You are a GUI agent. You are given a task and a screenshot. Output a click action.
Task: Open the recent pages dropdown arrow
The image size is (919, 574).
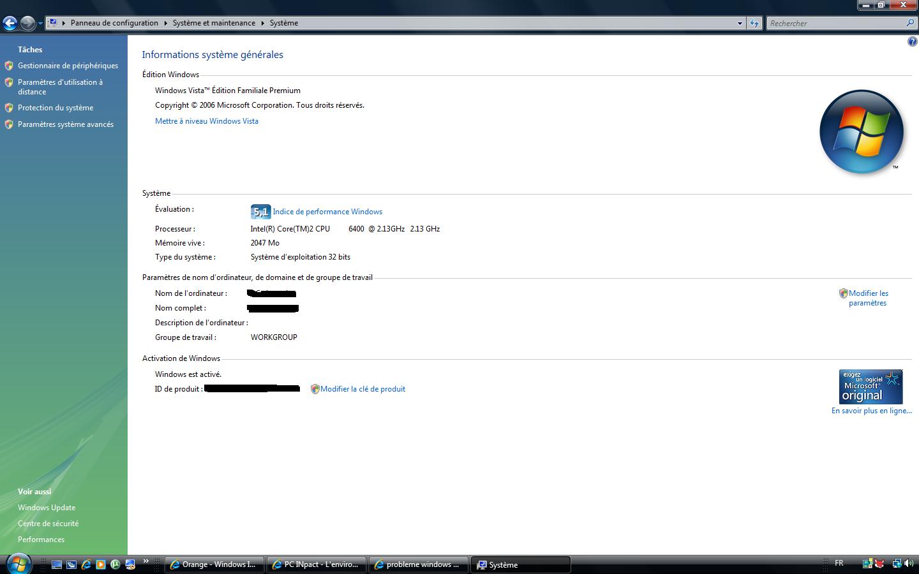[x=40, y=24]
